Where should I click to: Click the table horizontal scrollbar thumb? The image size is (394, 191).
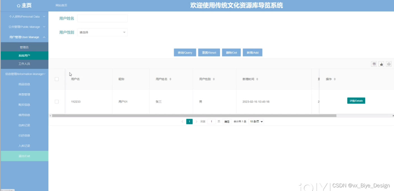194,116
